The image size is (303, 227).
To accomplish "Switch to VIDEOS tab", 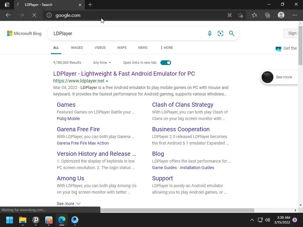I will tap(100, 48).
